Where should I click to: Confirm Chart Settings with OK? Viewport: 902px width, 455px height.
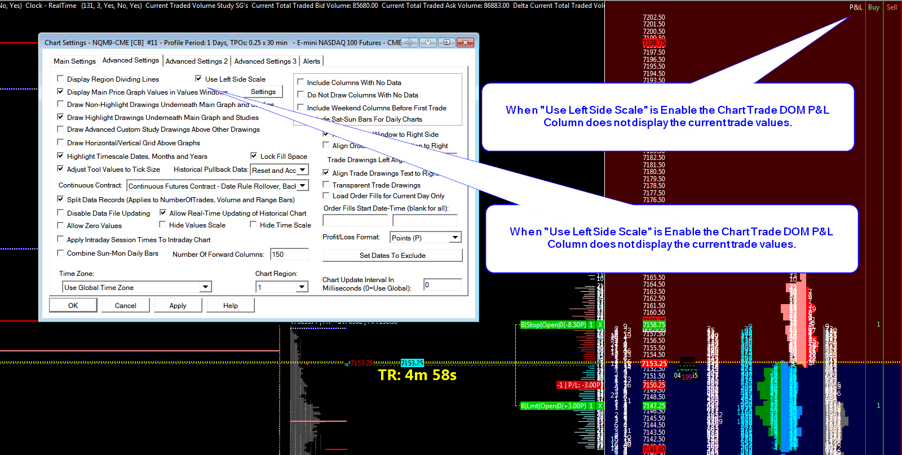click(73, 305)
